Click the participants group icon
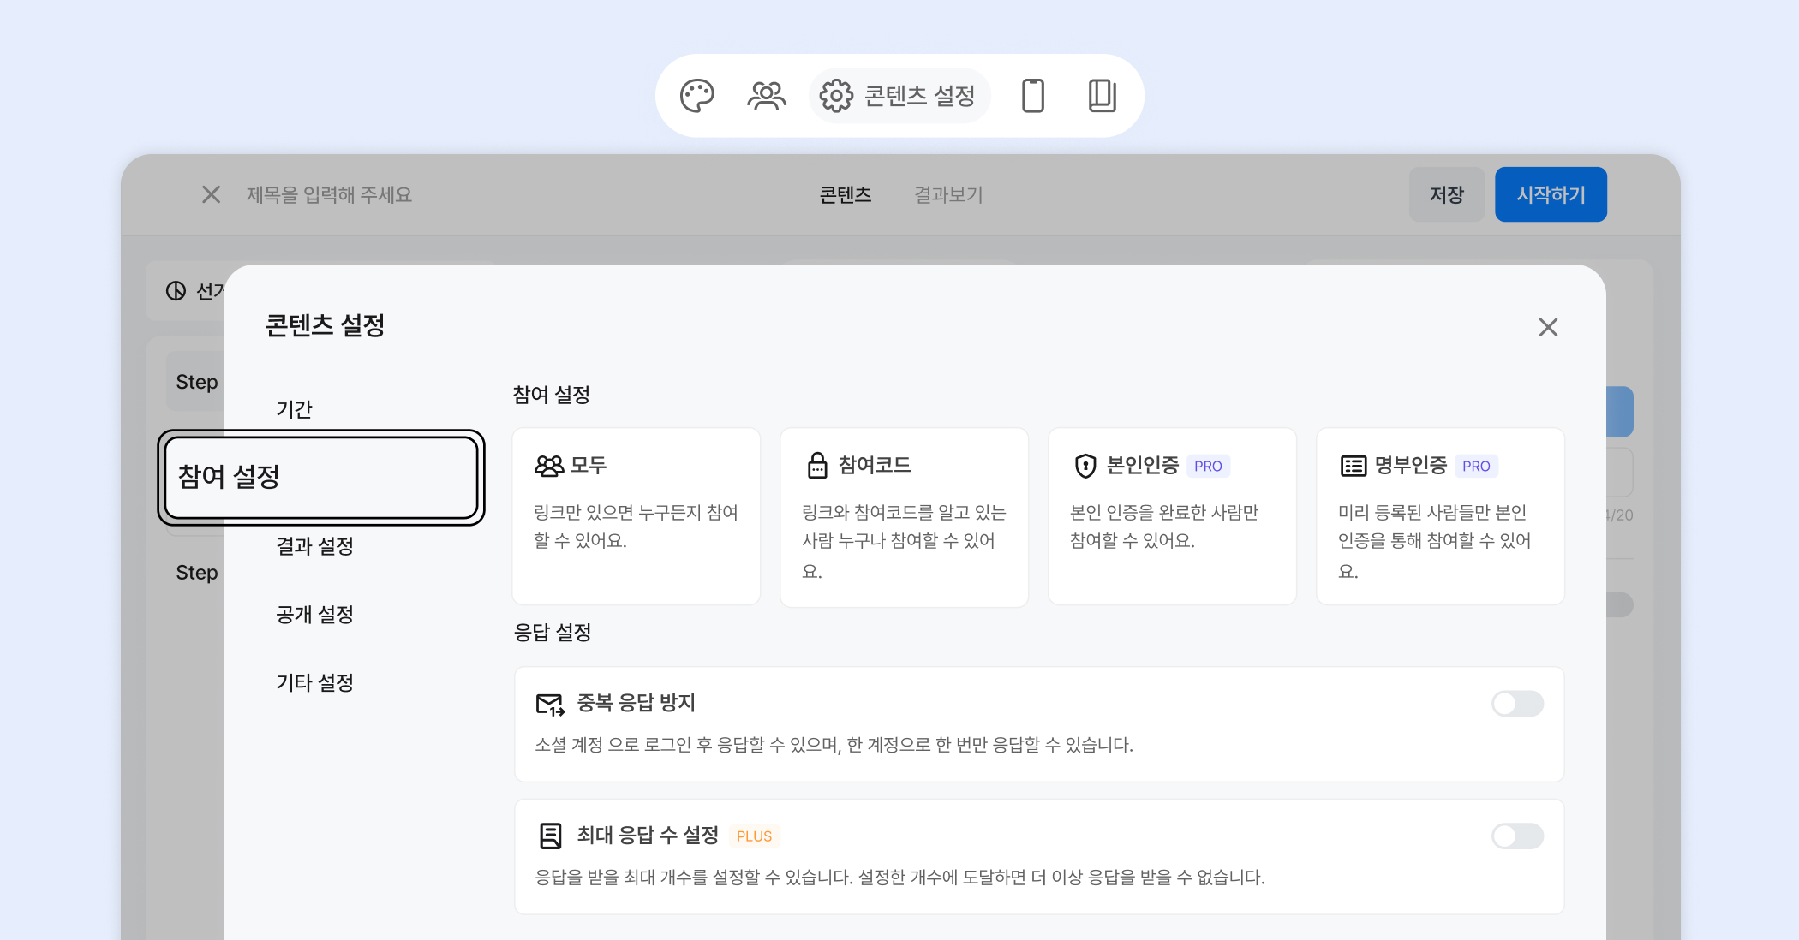1799x940 pixels. (x=766, y=96)
